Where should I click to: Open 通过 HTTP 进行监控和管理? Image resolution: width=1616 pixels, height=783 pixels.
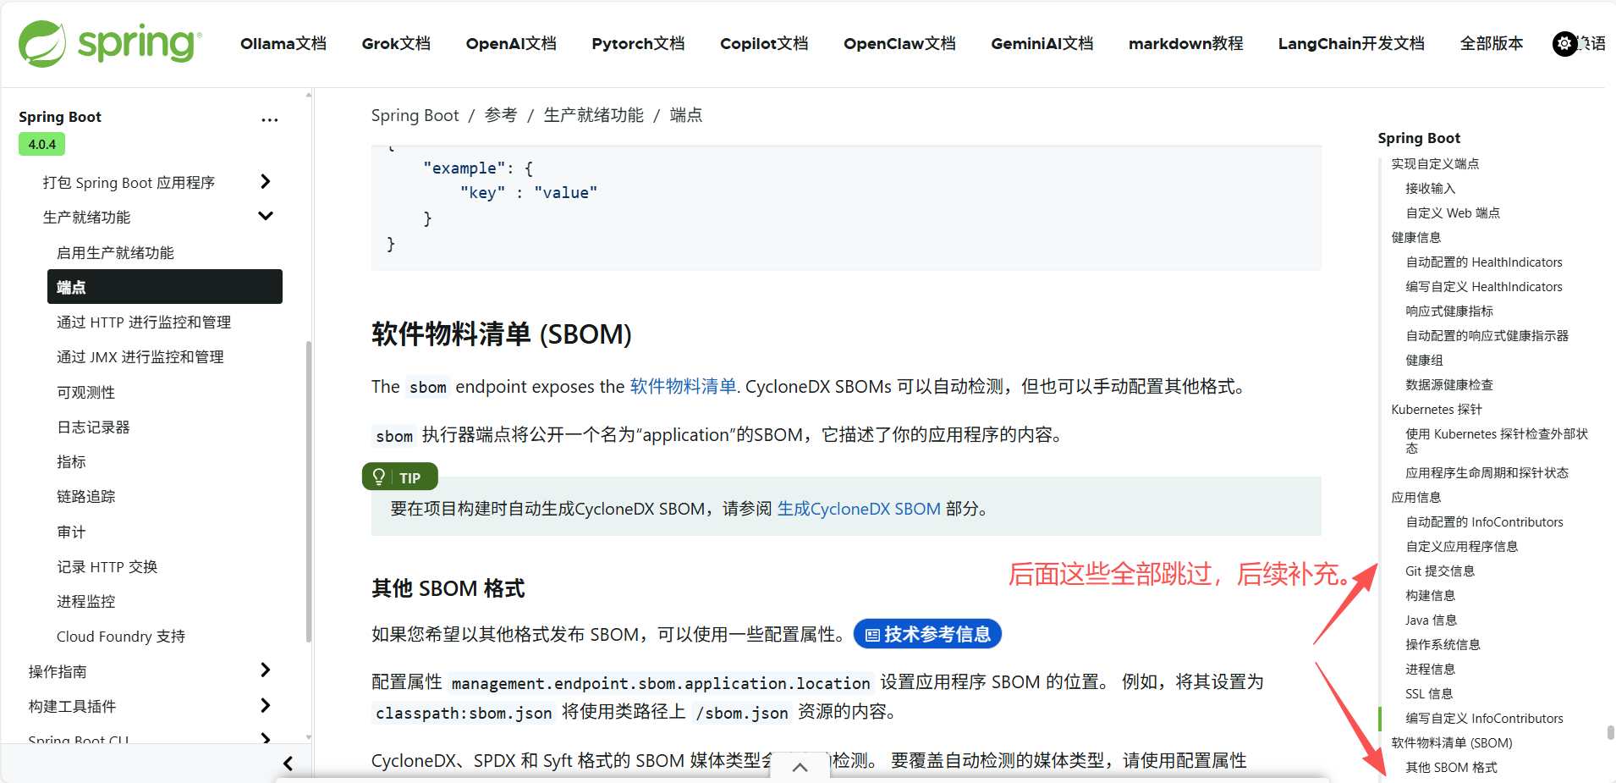pos(144,322)
